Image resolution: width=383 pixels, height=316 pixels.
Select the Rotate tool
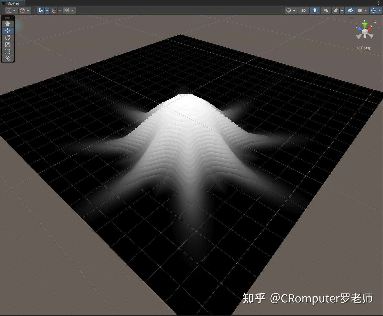coord(8,38)
